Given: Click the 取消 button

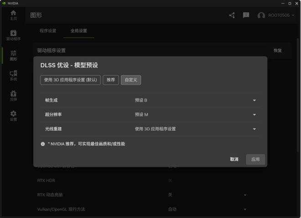Looking at the screenshot, I should coord(234,159).
